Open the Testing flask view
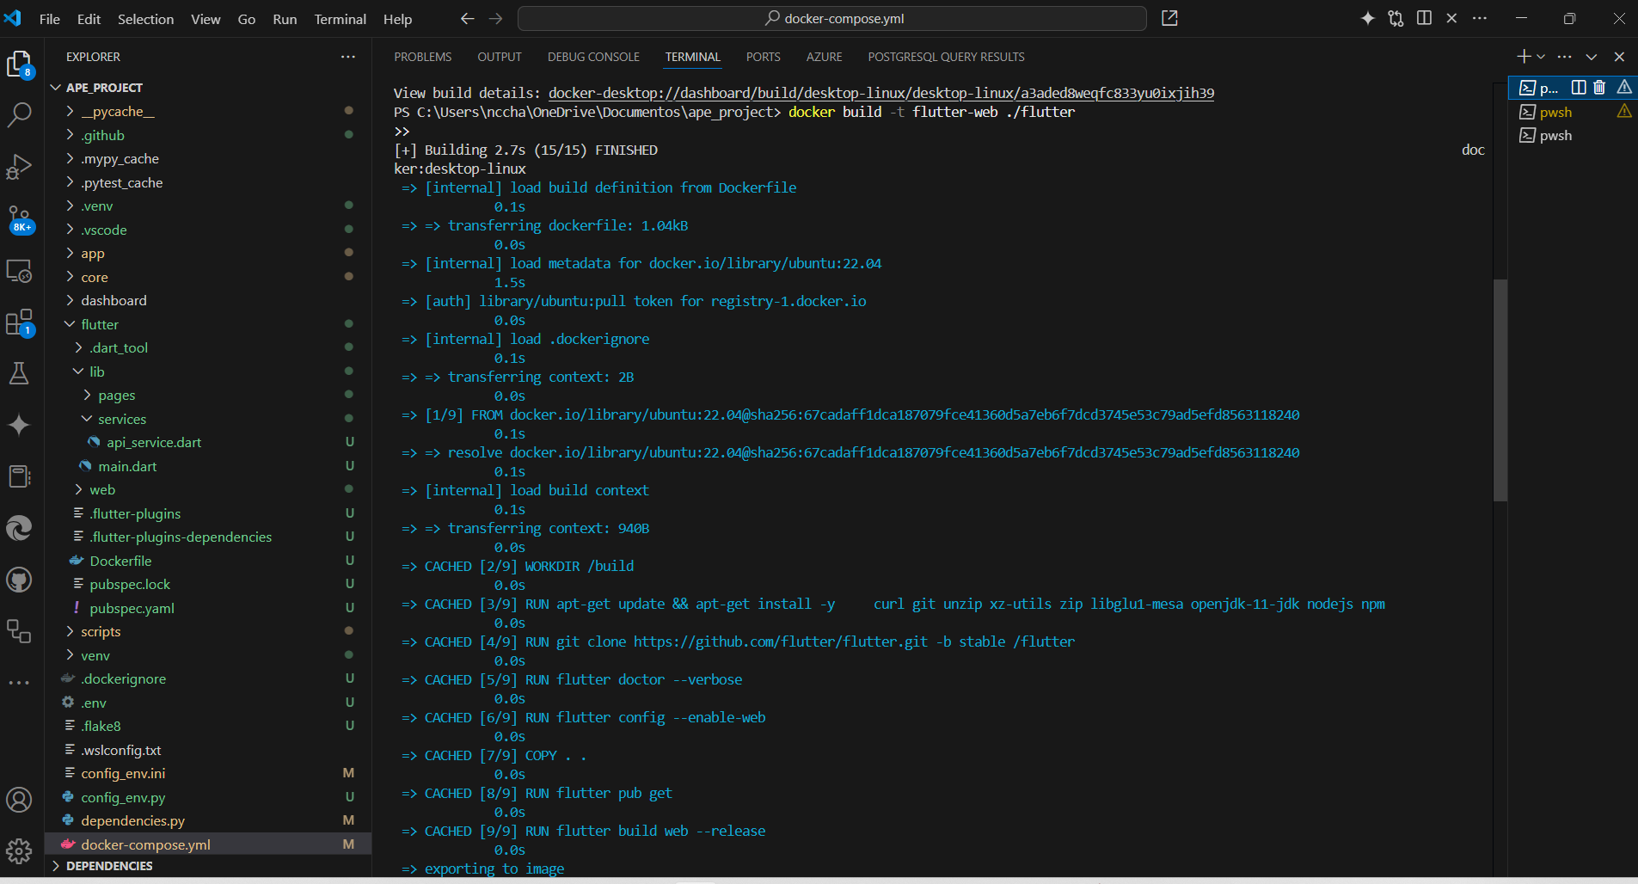 (19, 373)
